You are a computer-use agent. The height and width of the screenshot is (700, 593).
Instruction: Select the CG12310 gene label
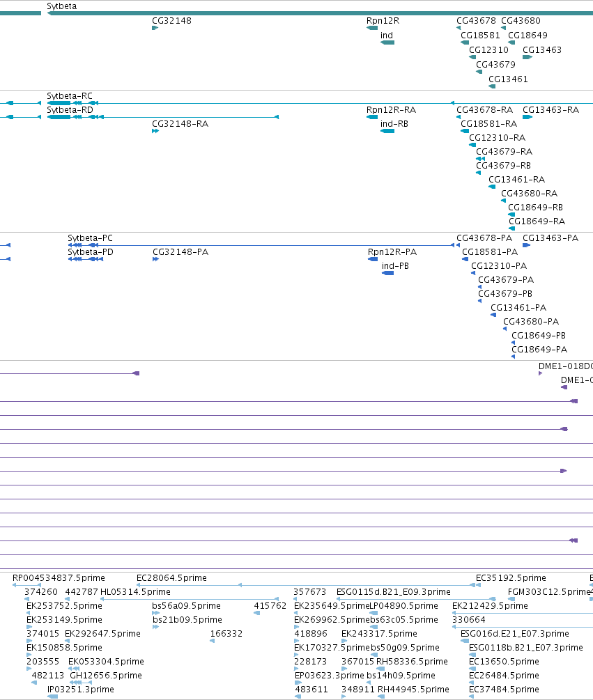tap(488, 50)
